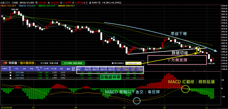Image resolution: width=228 pixels, height=109 pixels.
Task: Uncheck pin checkbox for stock 3293
Action: click(x=10, y=73)
